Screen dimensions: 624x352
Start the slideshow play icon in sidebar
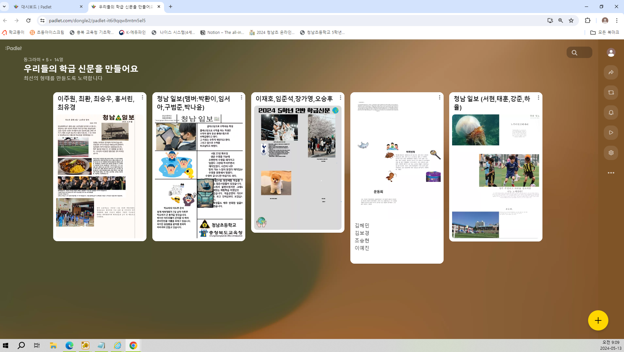coord(611,133)
